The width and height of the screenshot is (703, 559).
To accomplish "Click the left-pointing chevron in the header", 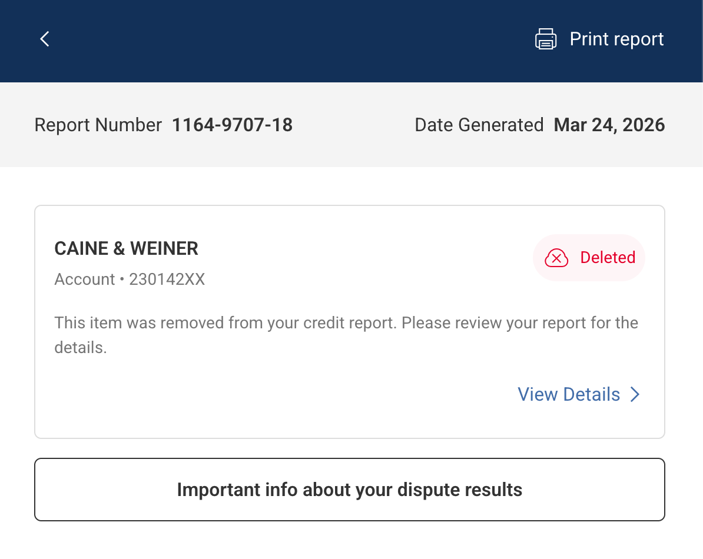I will (x=44, y=39).
